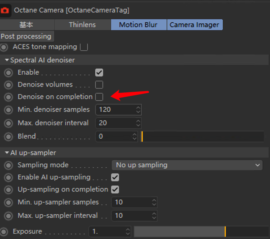270x239 pixels.
Task: Open the Sampling mode dropdown
Action: pos(187,165)
